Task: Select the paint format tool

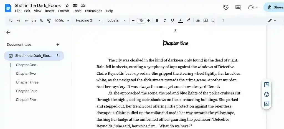Action: click(49, 21)
